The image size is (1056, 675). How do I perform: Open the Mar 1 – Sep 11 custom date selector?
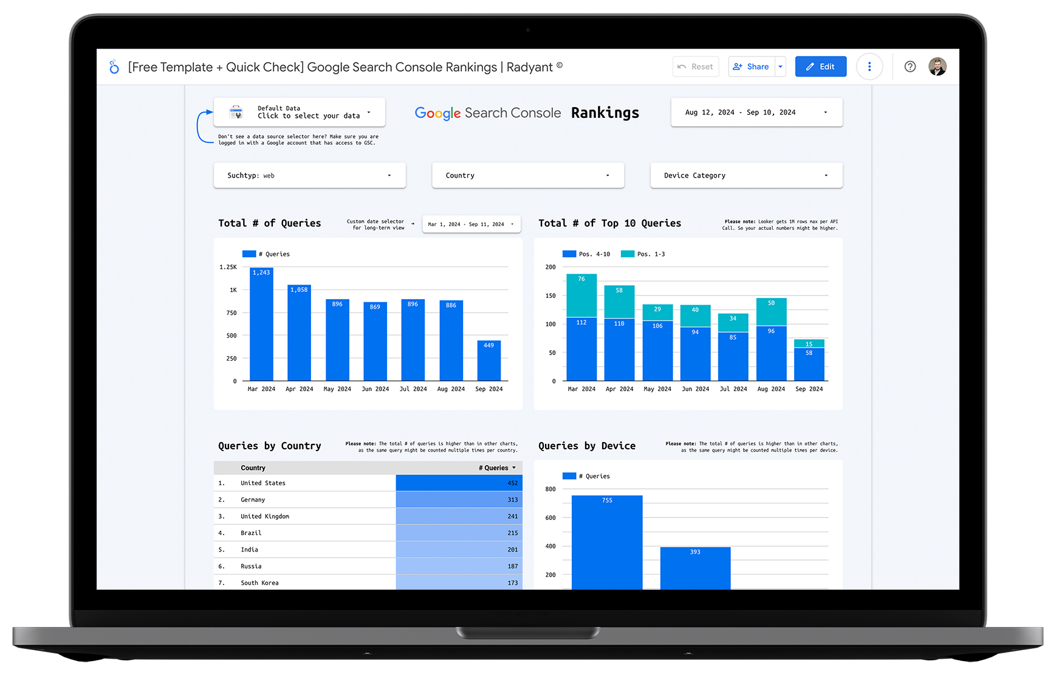(471, 224)
